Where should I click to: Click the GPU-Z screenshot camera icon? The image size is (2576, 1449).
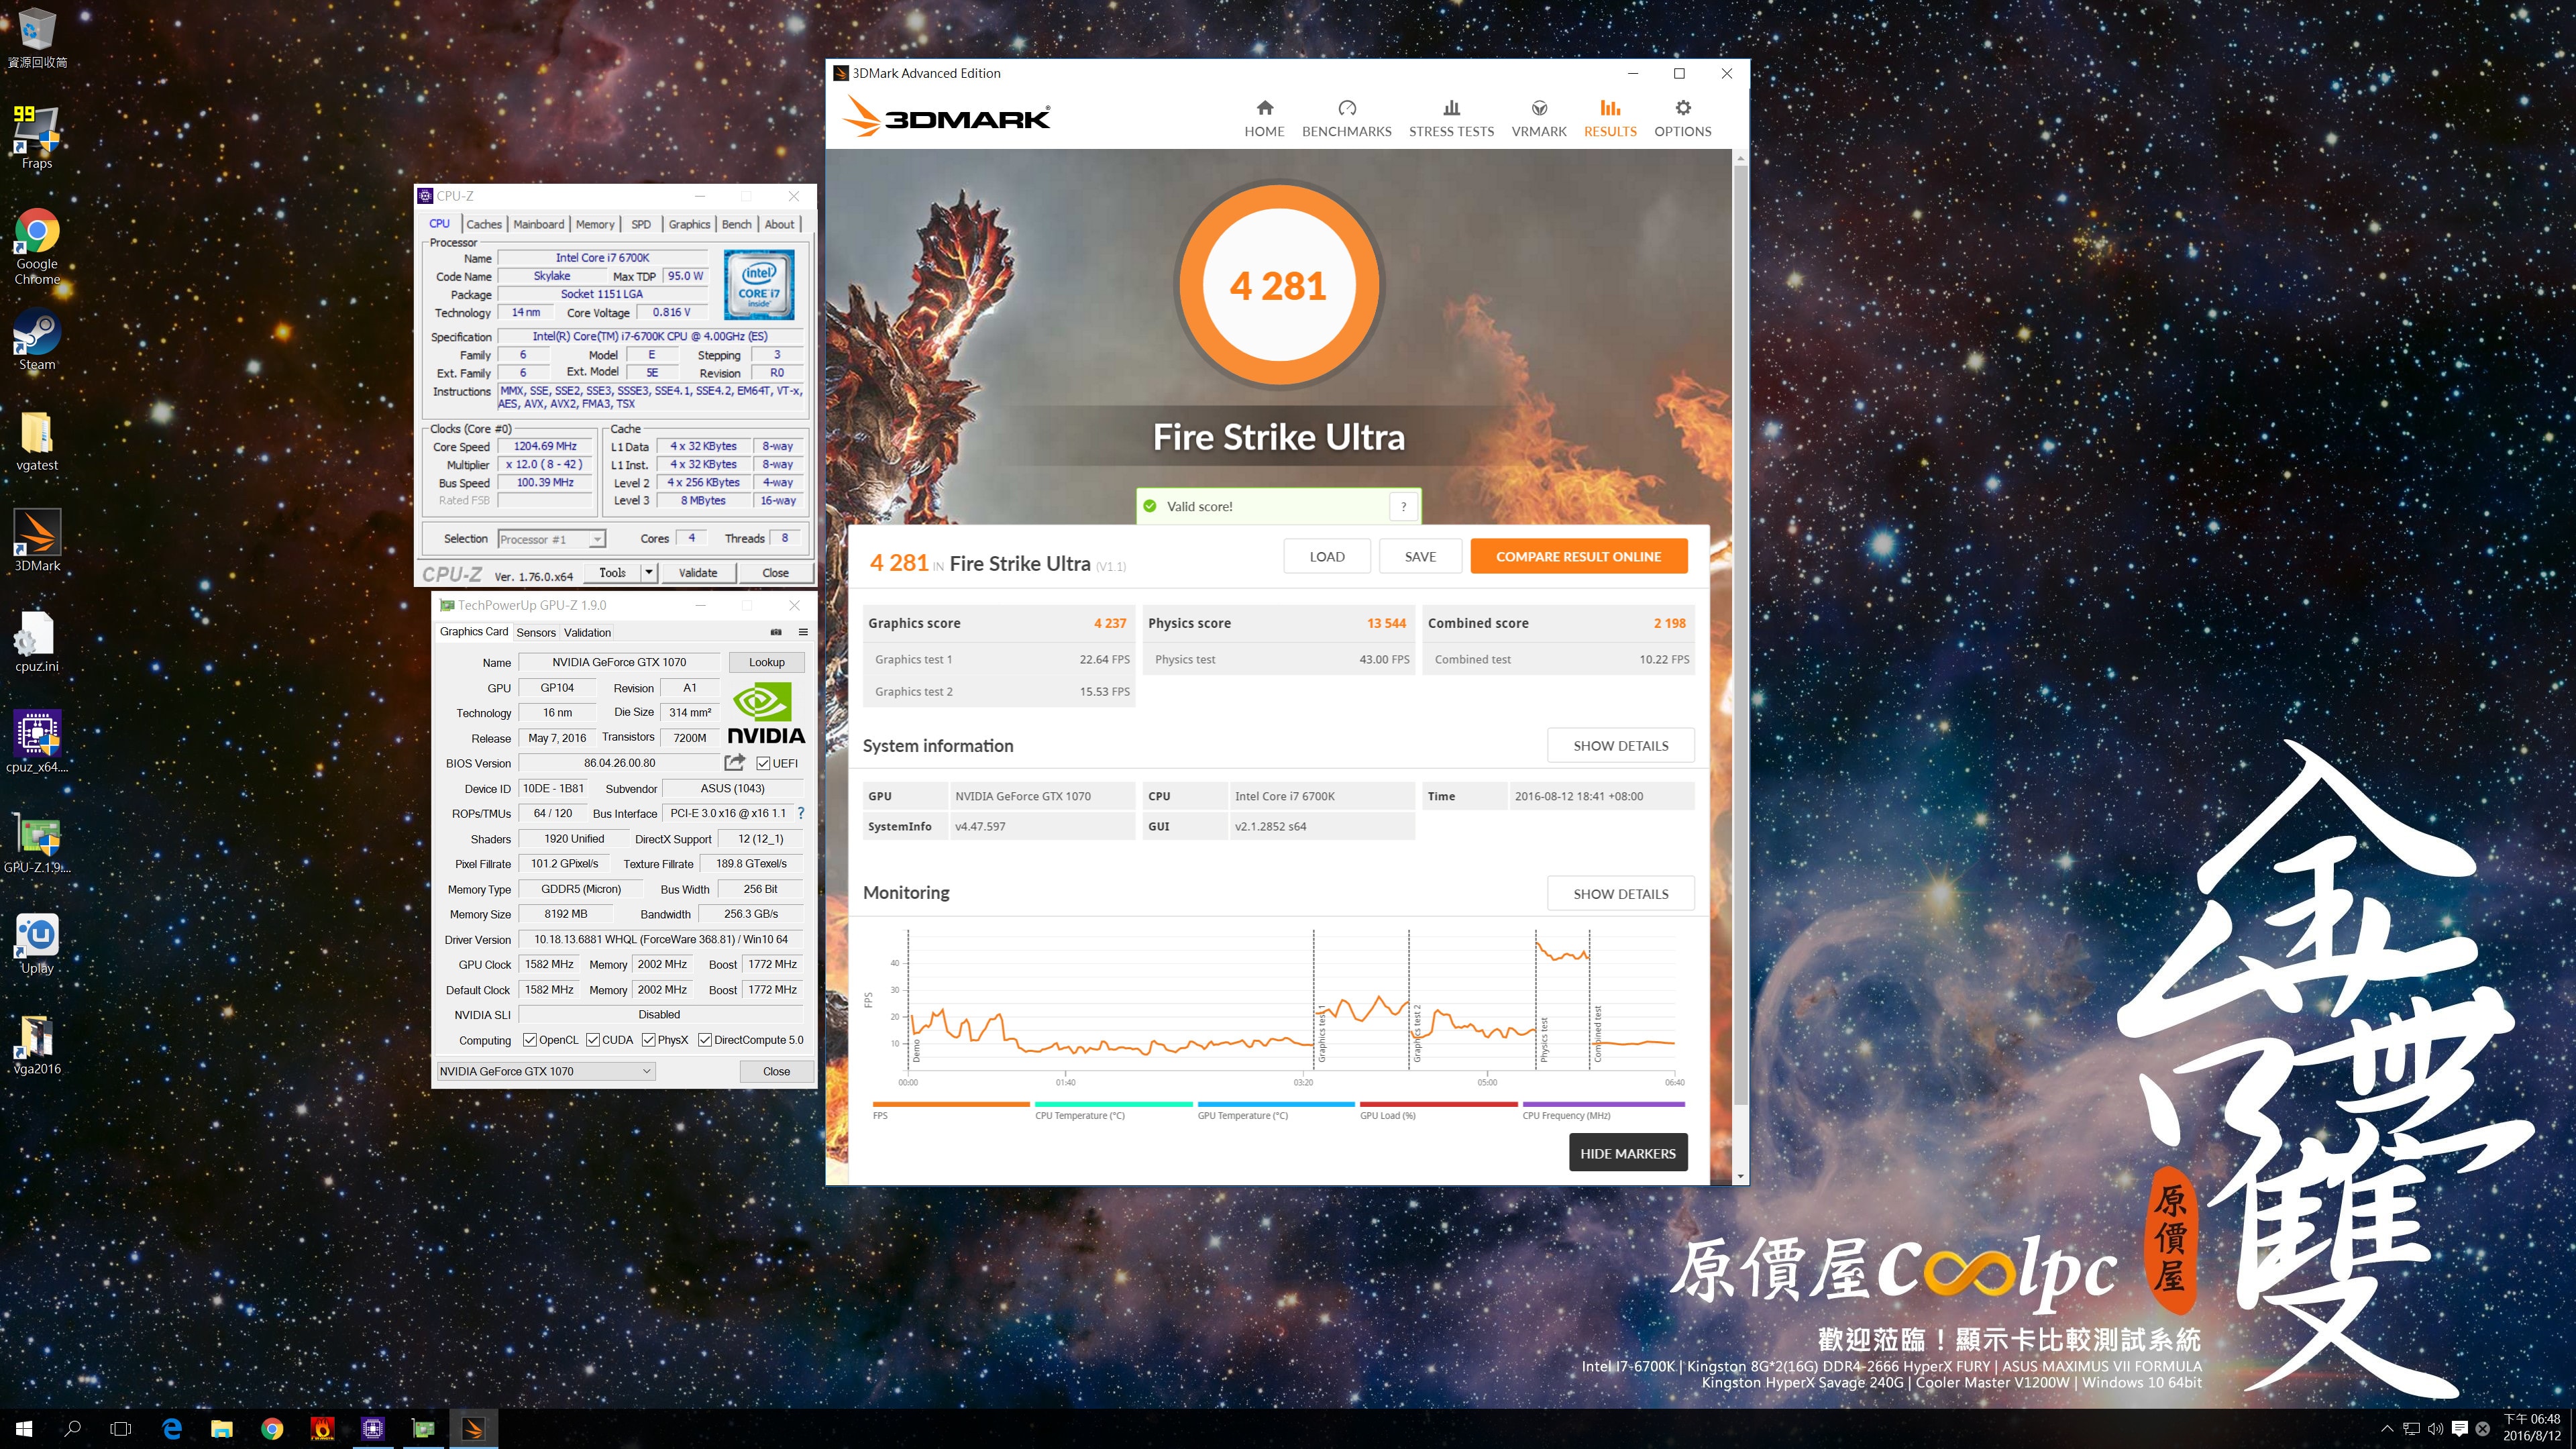click(776, 632)
